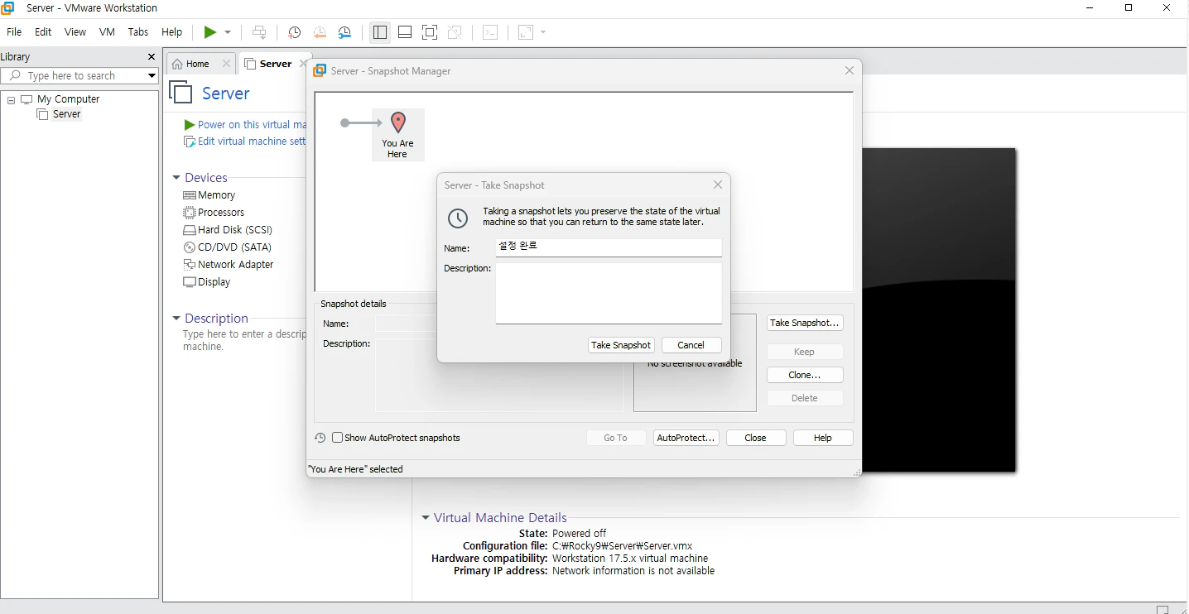Toggle the thumbnail bar view icon
1189x614 pixels.
pos(405,32)
